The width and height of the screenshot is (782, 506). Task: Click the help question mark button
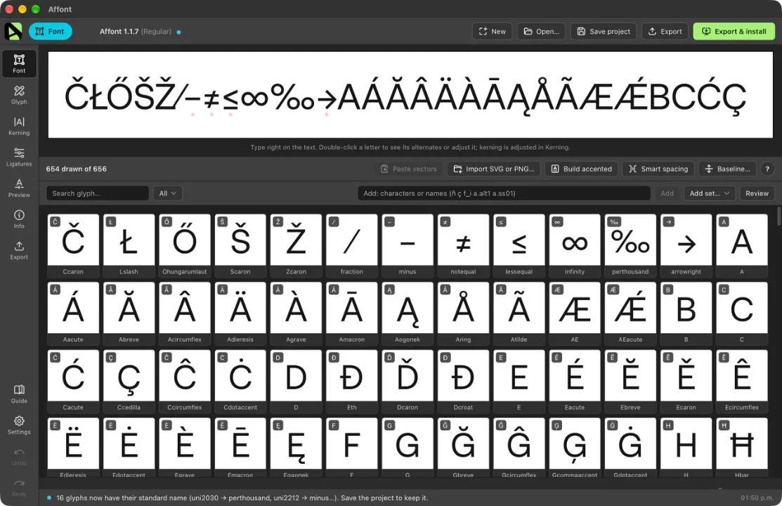tap(767, 169)
